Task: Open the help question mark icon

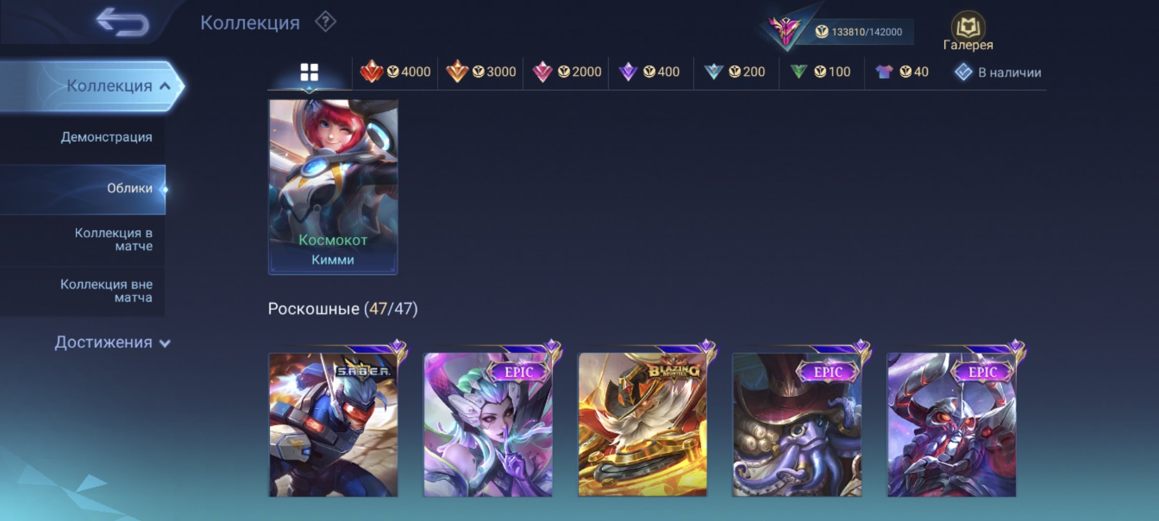Action: point(325,22)
